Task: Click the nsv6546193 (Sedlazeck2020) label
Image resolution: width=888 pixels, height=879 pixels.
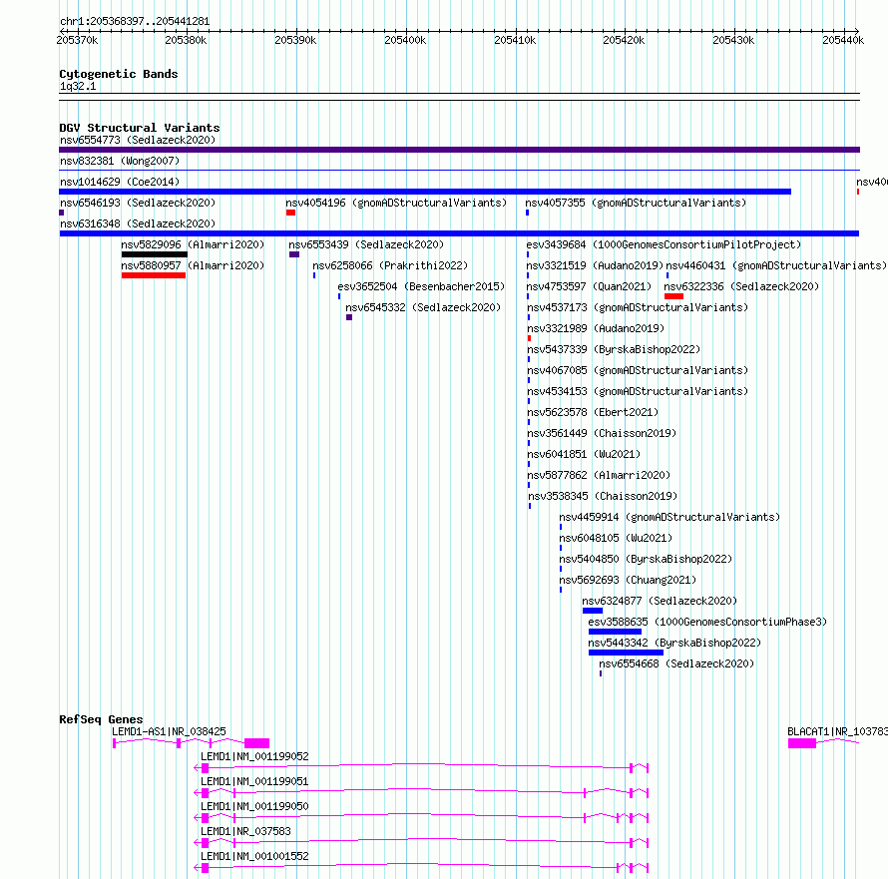Action: pyautogui.click(x=138, y=203)
